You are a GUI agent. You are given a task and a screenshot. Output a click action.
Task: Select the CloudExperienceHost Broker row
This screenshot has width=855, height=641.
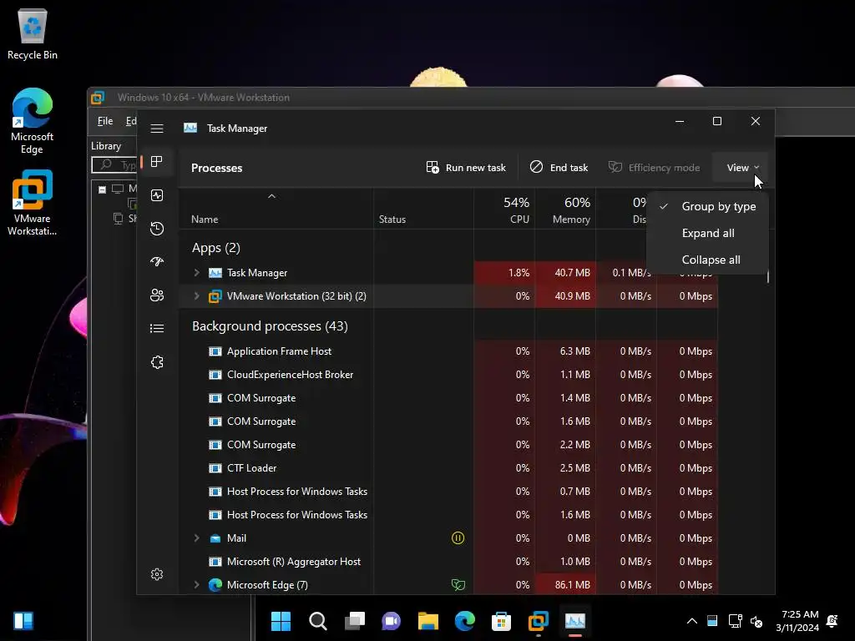(x=448, y=375)
